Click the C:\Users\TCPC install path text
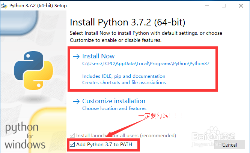The width and height of the screenshot is (250, 153). pos(146,64)
